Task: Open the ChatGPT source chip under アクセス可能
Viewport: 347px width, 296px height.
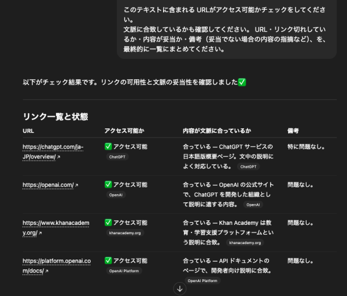Action: (117, 157)
